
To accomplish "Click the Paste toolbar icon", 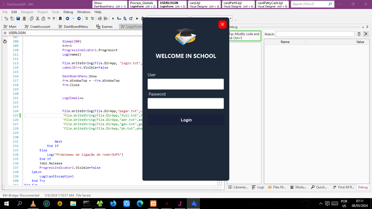I will (43, 19).
